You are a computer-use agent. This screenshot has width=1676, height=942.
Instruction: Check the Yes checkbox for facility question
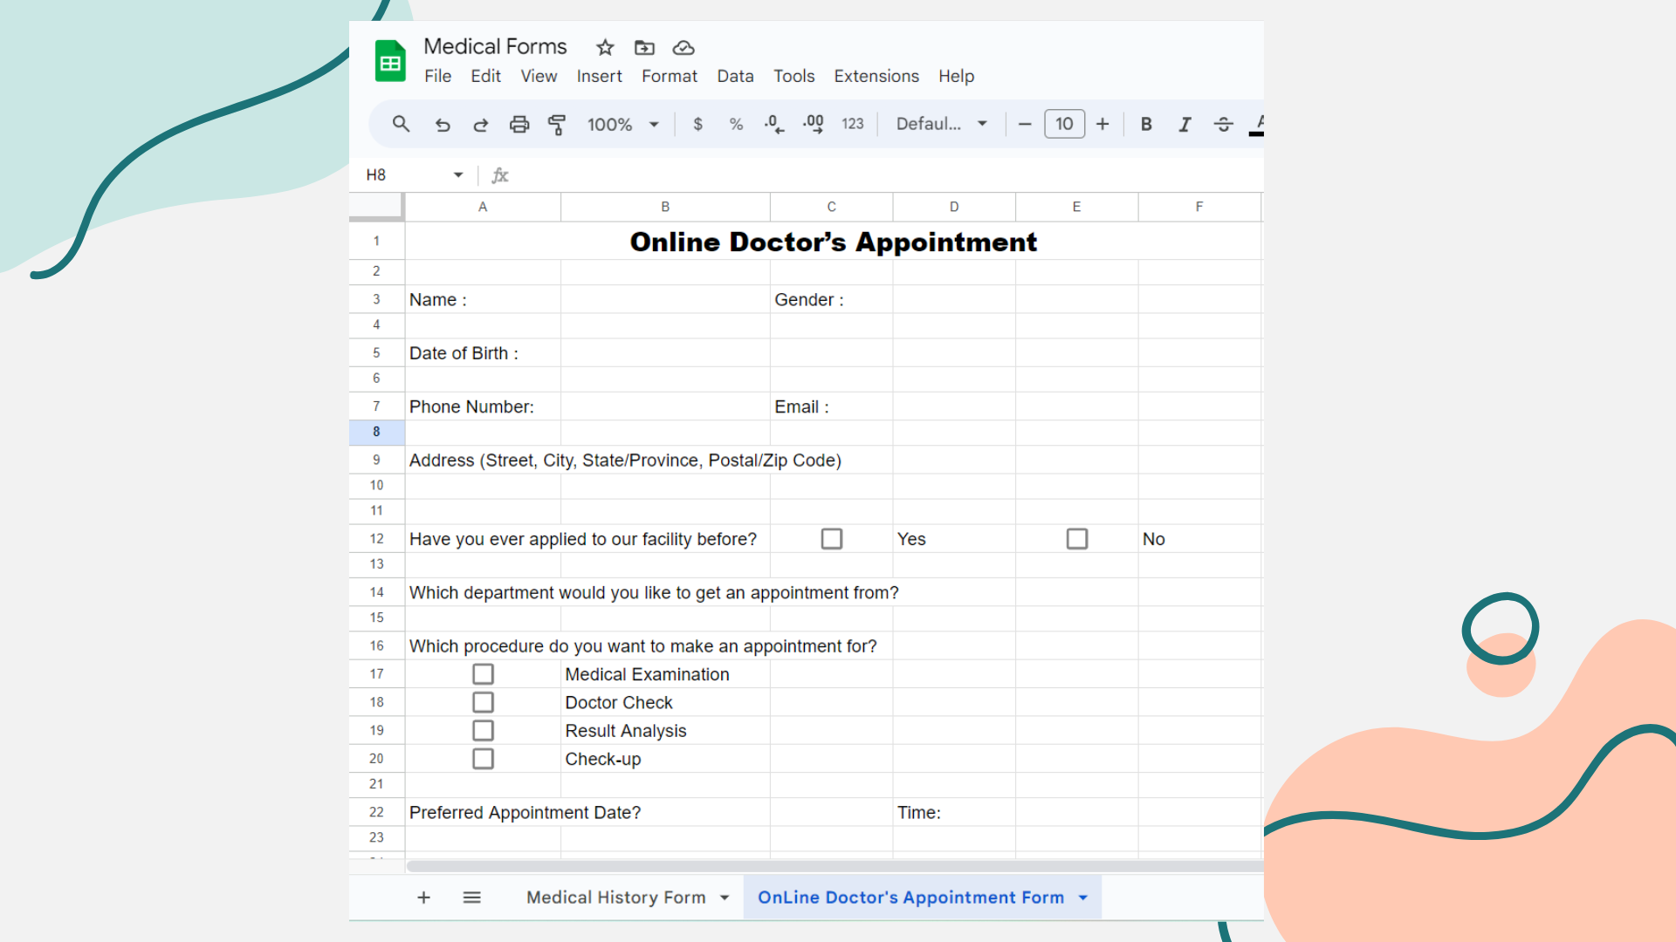[x=832, y=539]
